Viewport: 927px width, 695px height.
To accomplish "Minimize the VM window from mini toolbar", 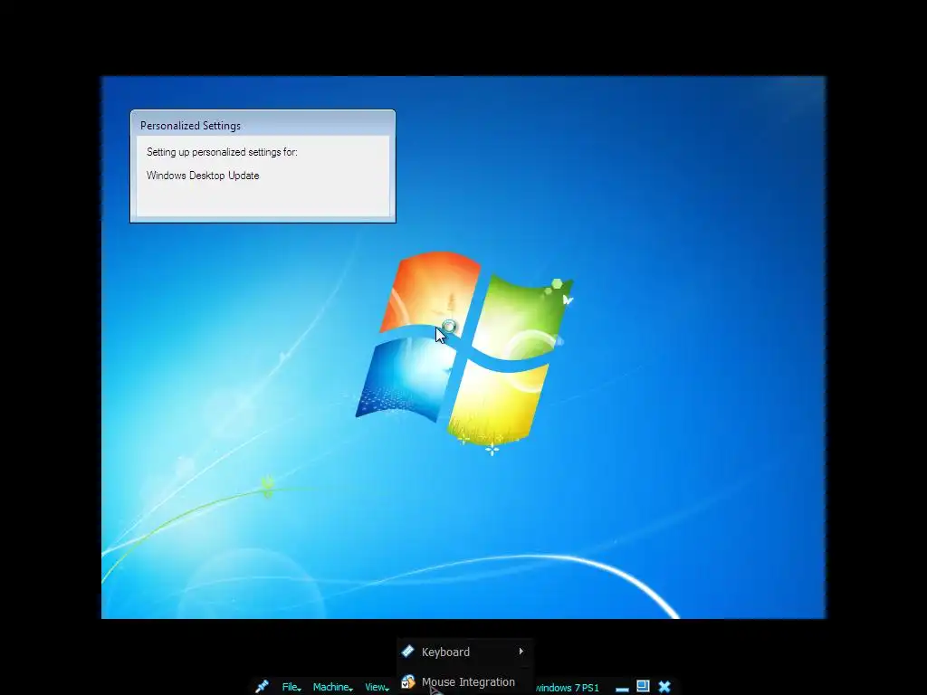I will tap(622, 688).
